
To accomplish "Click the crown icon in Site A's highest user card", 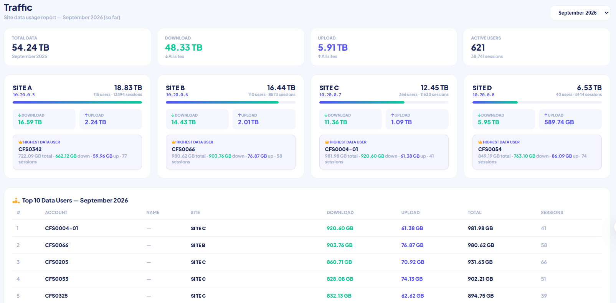I will pyautogui.click(x=20, y=142).
